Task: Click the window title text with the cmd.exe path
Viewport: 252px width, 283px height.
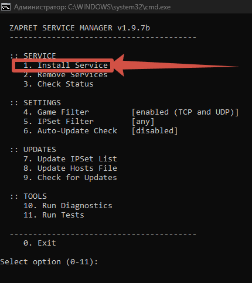Action: pyautogui.click(x=92, y=7)
